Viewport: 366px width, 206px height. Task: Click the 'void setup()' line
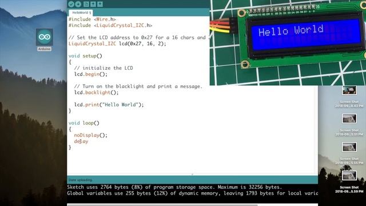click(85, 56)
